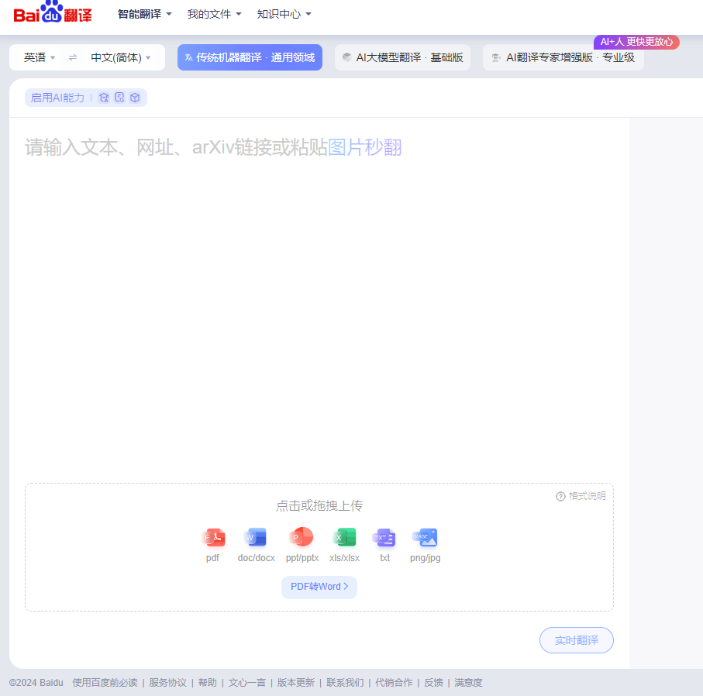
Task: Open 联系我们 footer link
Action: (x=345, y=683)
